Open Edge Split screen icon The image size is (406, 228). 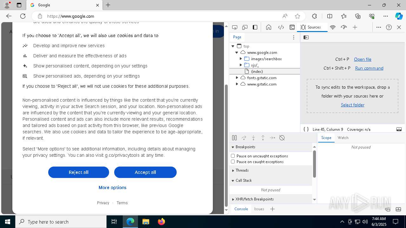[x=330, y=16]
